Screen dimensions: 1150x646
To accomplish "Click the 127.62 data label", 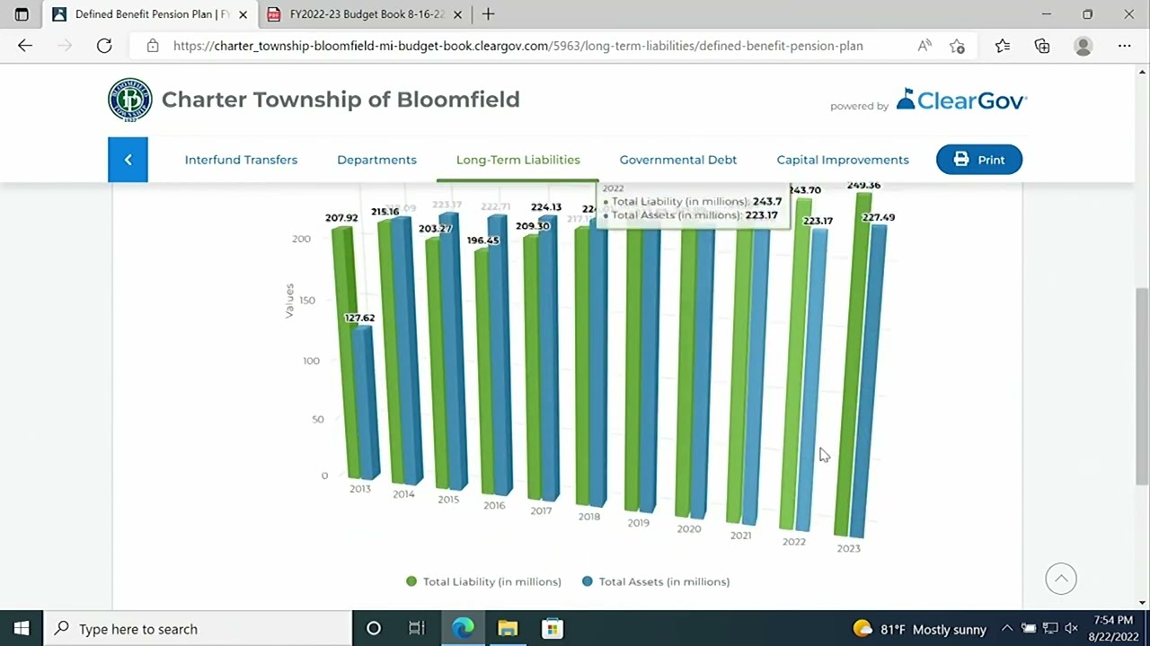I will [x=359, y=318].
